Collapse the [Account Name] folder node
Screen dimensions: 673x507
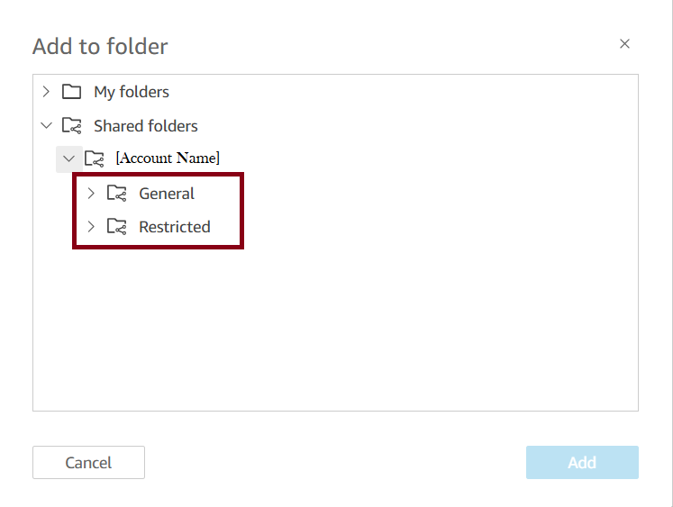(x=68, y=158)
